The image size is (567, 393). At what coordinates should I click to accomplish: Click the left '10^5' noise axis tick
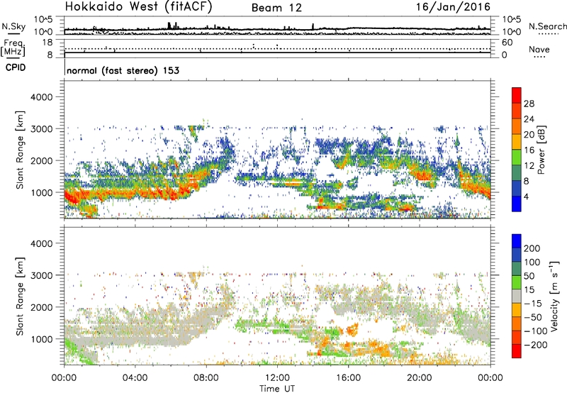click(43, 19)
